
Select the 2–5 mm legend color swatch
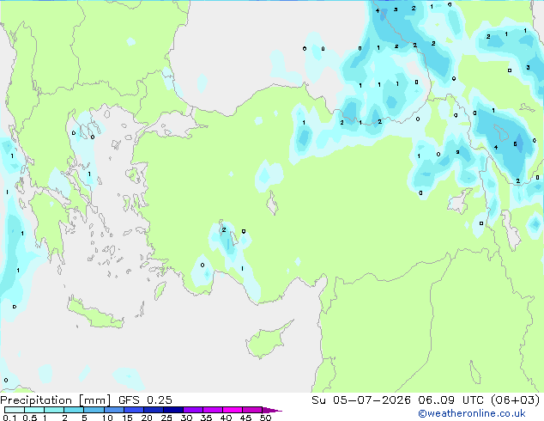[x=74, y=410]
